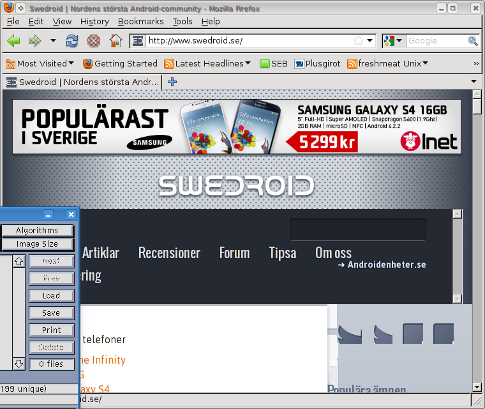Go back with the green back arrow

pyautogui.click(x=13, y=41)
